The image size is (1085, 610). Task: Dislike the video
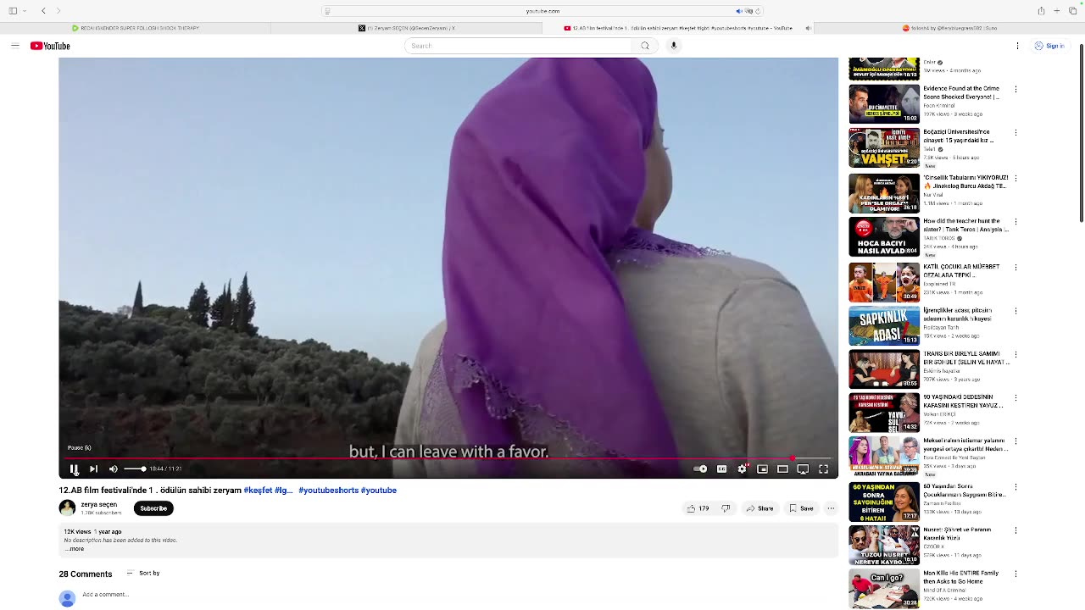pyautogui.click(x=726, y=508)
